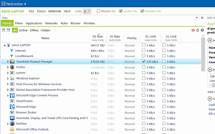The height and width of the screenshot is (134, 215).
Task: Open the Tabs panel dropdown arrow
Action: 196,18
